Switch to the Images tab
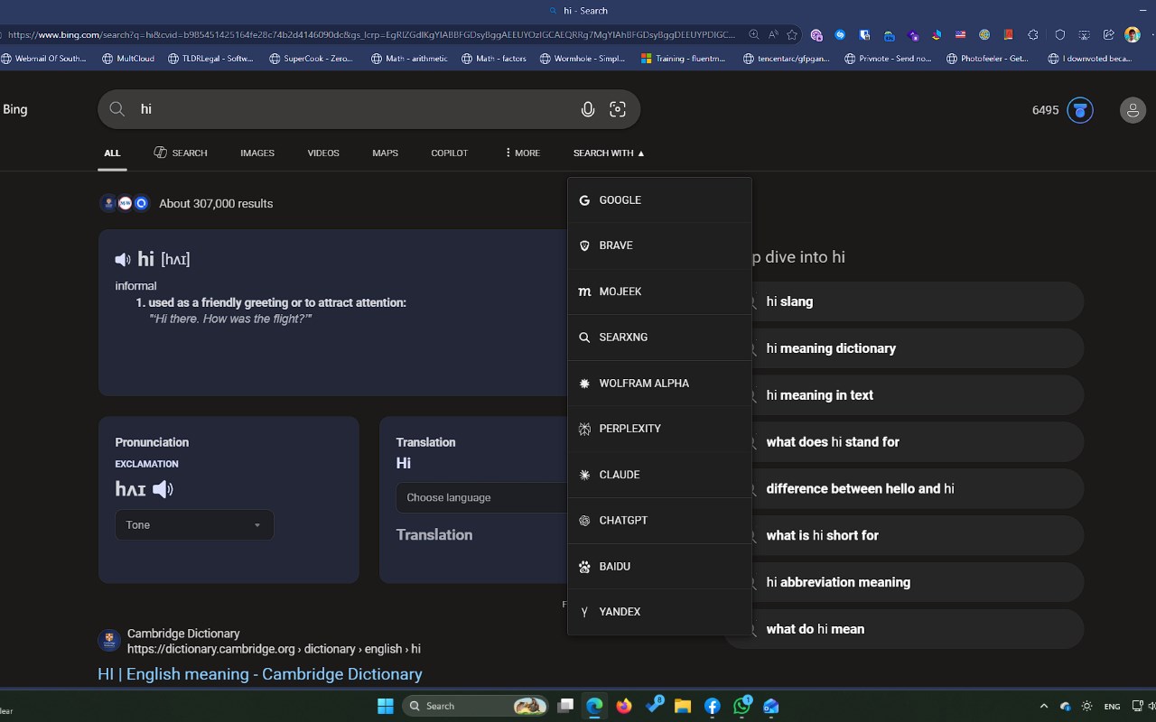This screenshot has height=722, width=1156. tap(257, 153)
